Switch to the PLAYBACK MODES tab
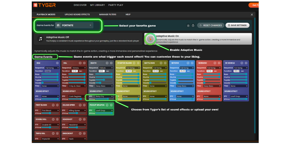The width and height of the screenshot is (293, 146). coord(46,15)
